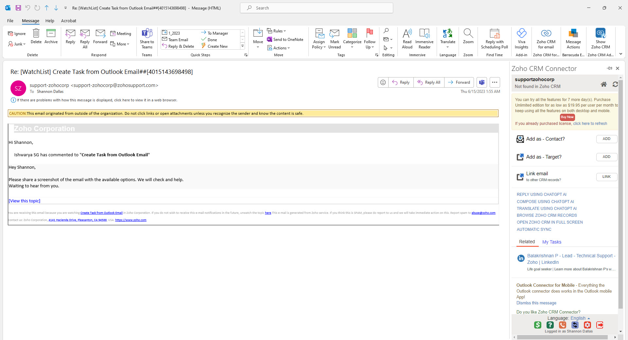This screenshot has width=628, height=340.
Task: Open Zoho CRM for email
Action: tap(546, 39)
